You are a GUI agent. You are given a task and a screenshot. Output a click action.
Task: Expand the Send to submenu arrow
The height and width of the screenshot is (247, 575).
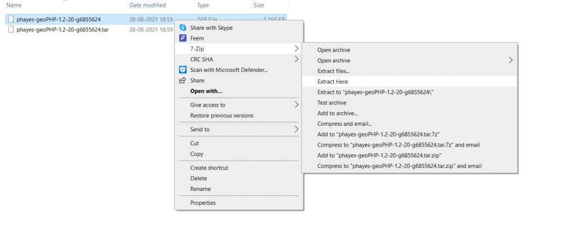click(296, 129)
